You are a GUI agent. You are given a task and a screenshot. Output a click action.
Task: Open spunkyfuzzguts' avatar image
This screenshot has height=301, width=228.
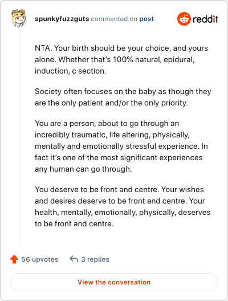point(19,18)
